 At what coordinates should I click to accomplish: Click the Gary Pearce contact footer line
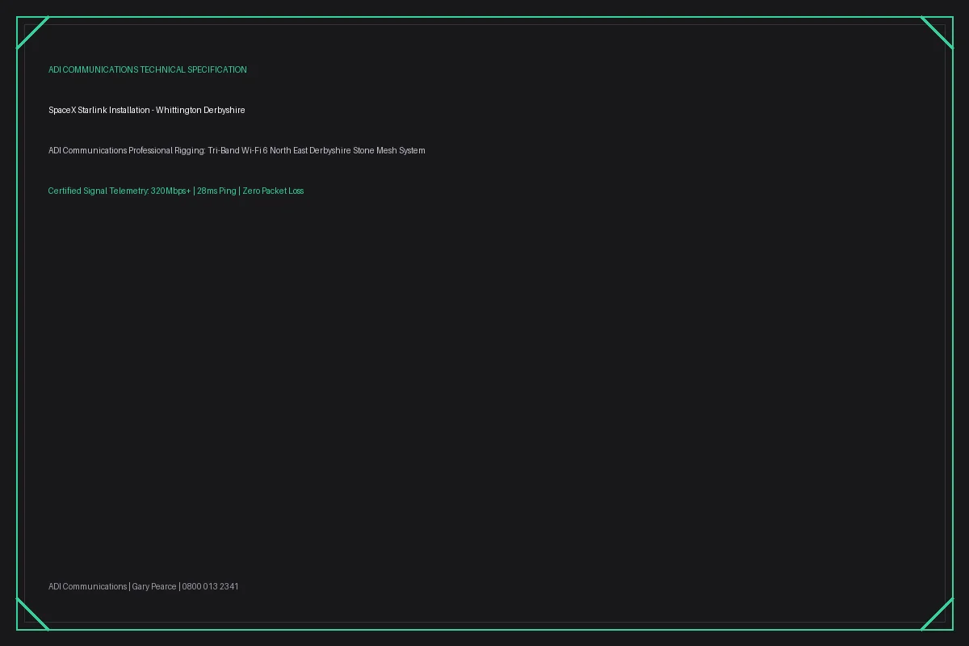point(144,587)
